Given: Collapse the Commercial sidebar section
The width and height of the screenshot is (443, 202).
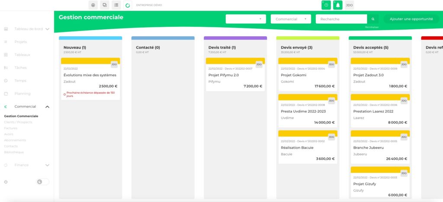Looking at the screenshot, I should click(x=47, y=107).
